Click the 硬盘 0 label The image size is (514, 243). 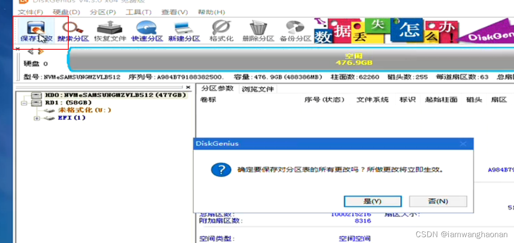click(35, 64)
